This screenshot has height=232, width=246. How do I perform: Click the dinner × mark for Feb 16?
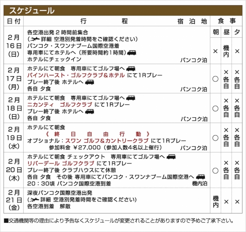tap(237, 51)
